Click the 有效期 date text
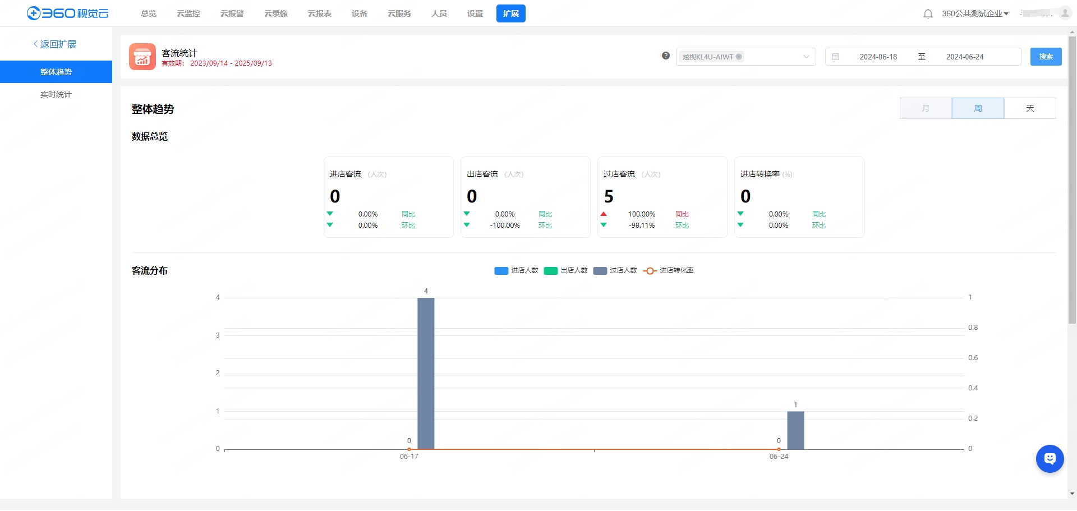Viewport: 1077px width, 511px height. coord(217,63)
